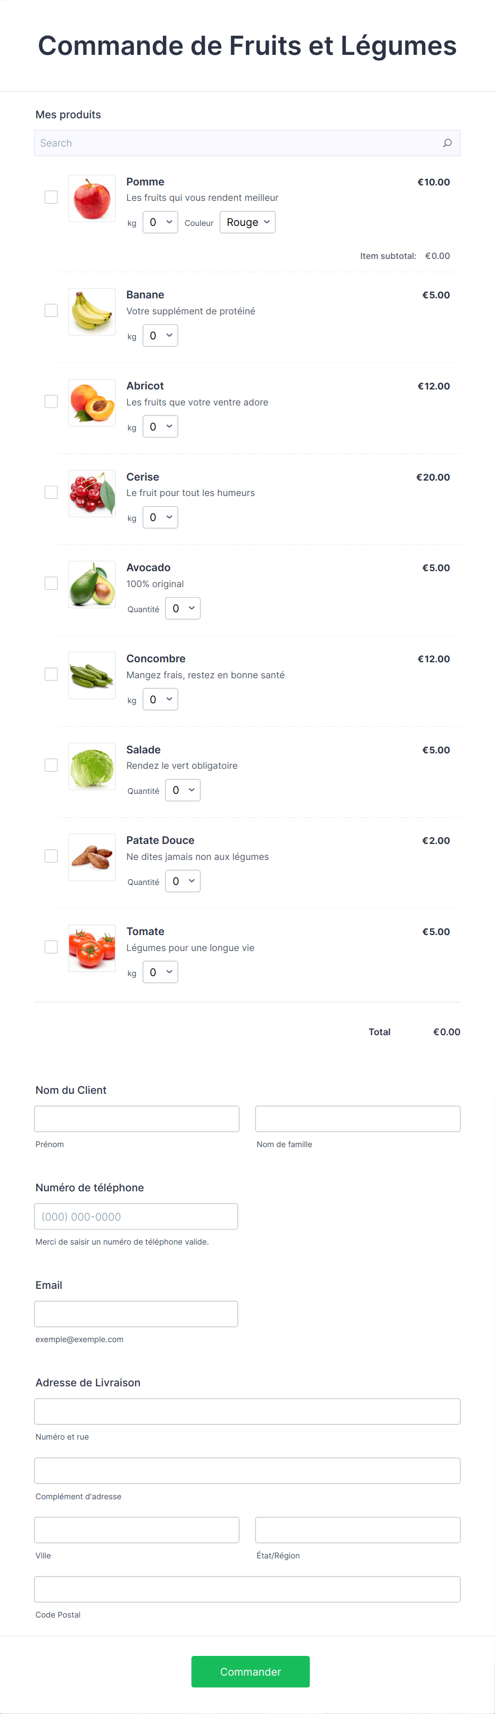Click the Email input field

pos(136,1313)
